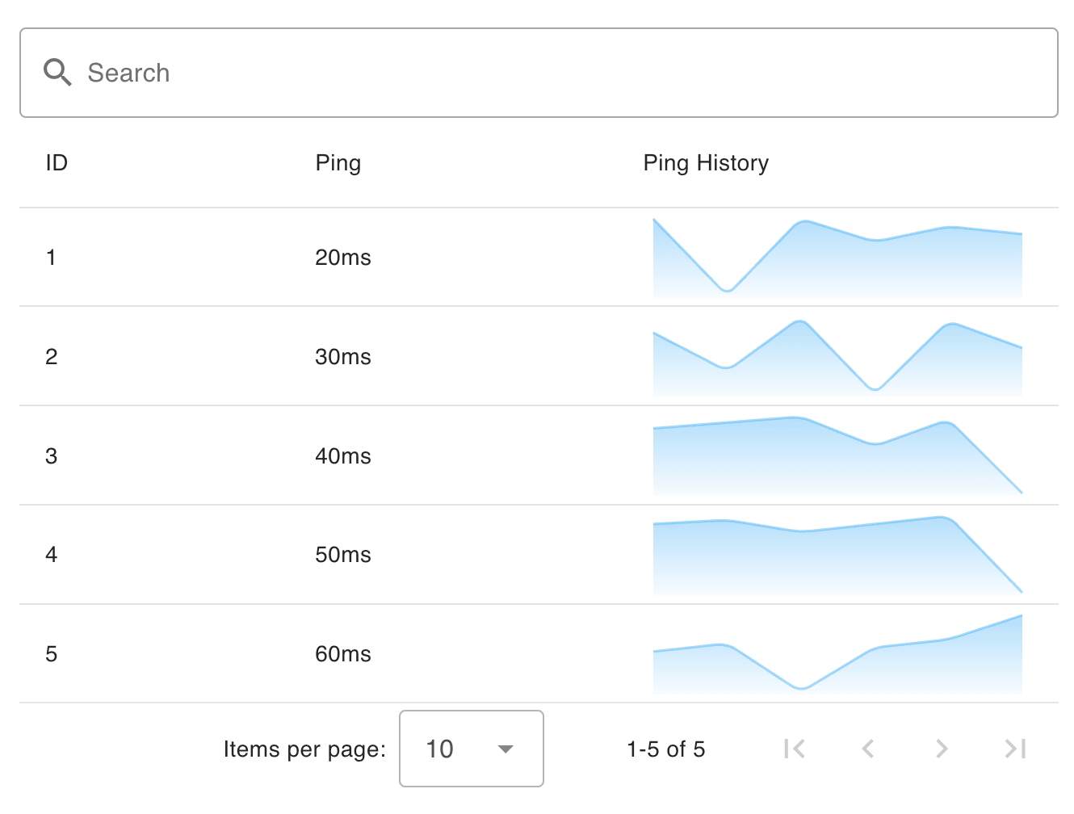Click the 40ms ping value in row 3
Screen dimensions: 1074x814
click(x=343, y=455)
